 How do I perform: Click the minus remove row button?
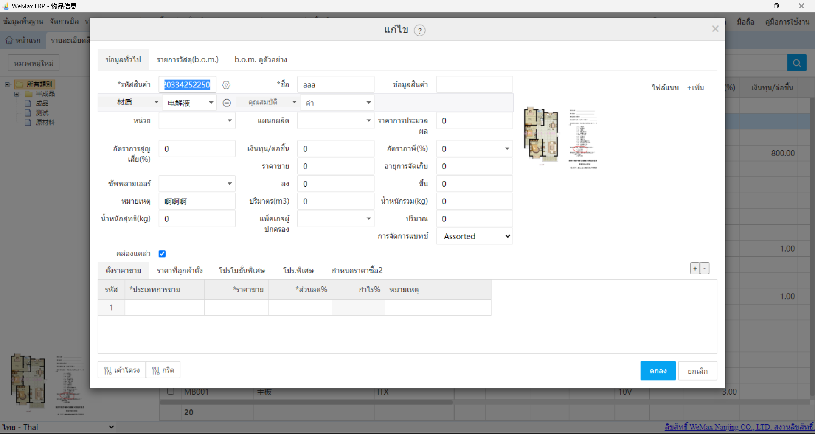(705, 269)
